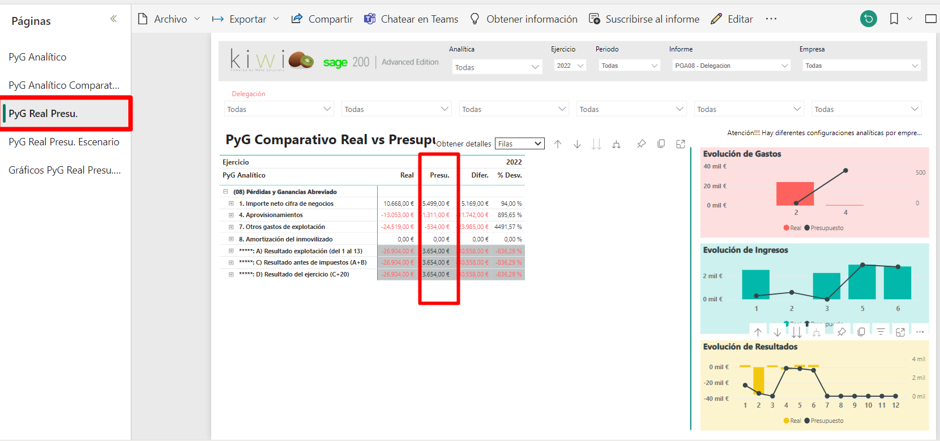
Task: Expand row 8. Amortización del inmovilizado
Action: (231, 239)
